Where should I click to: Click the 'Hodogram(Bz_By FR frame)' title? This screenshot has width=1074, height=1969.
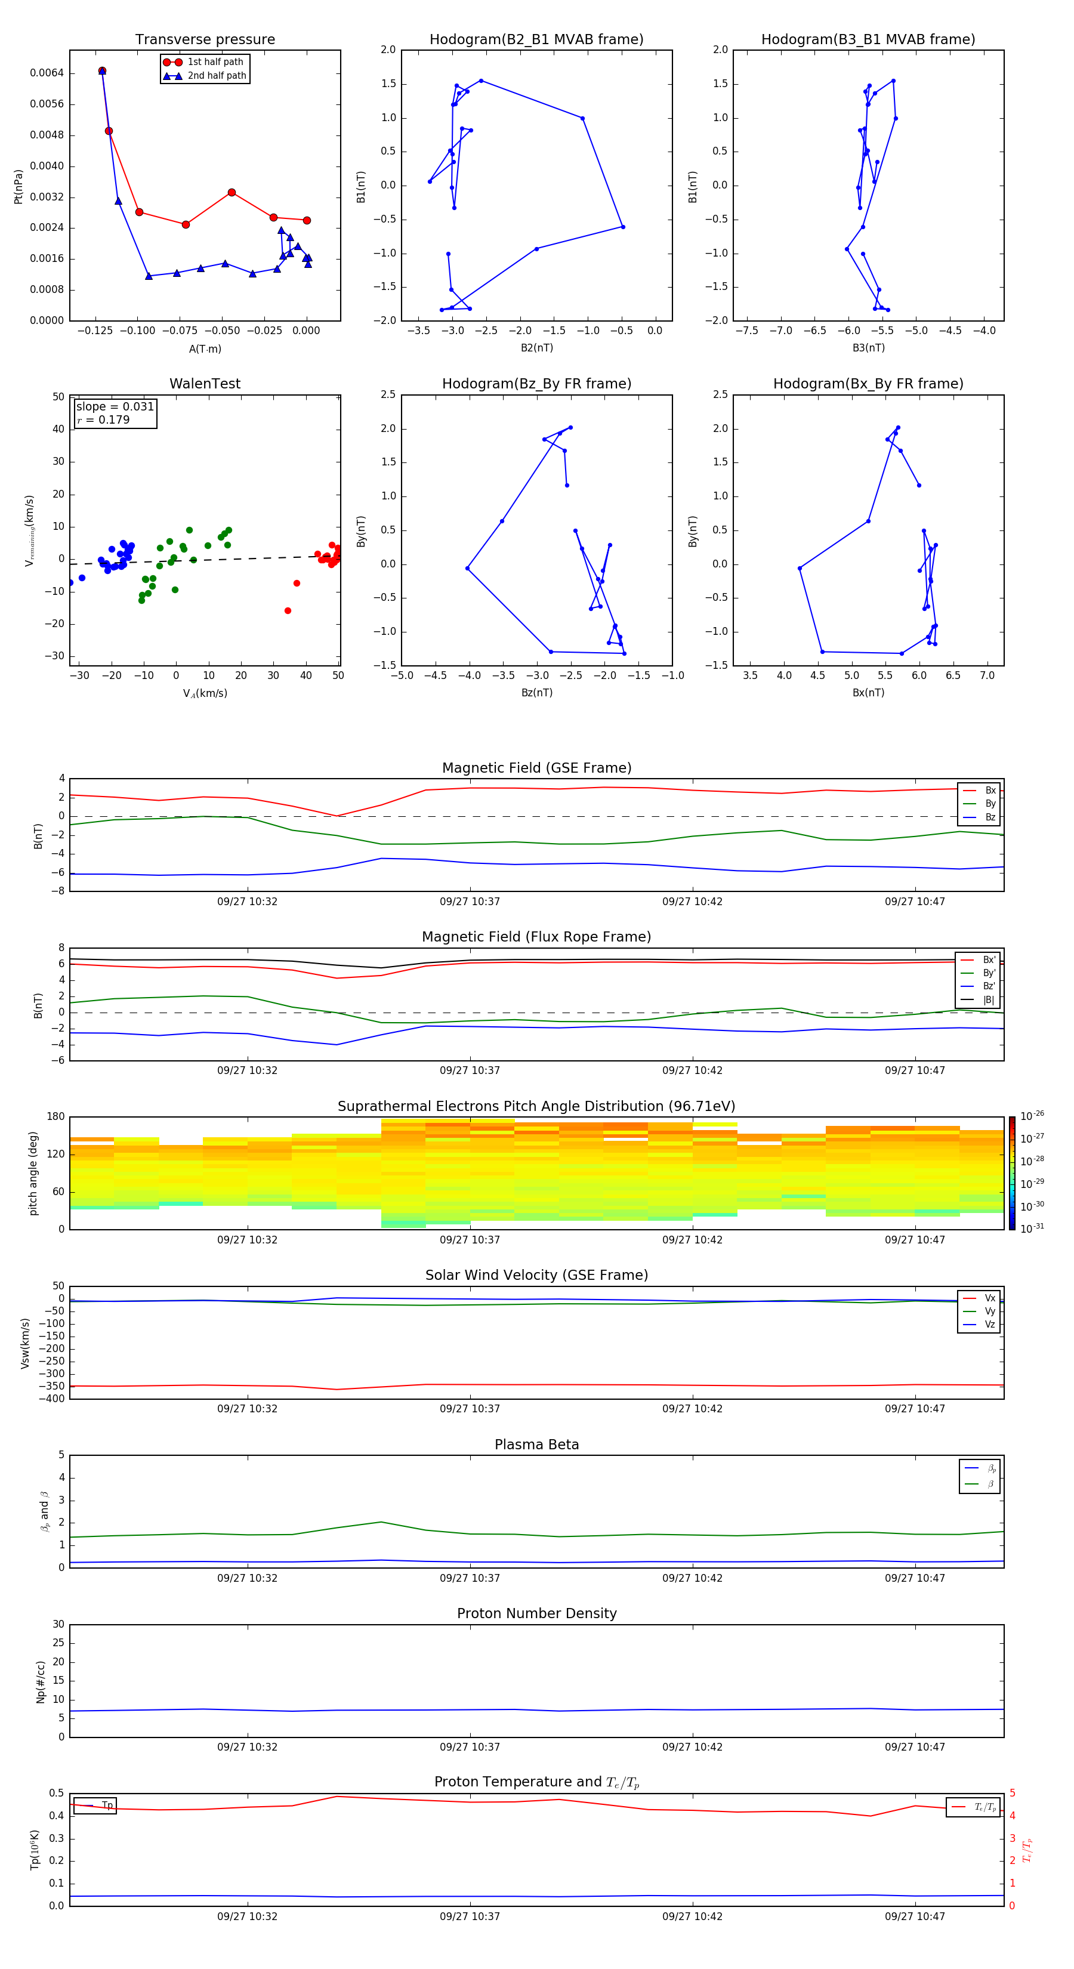(536, 384)
